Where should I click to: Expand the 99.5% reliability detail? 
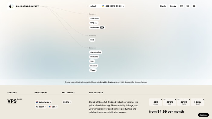click(x=67, y=102)
